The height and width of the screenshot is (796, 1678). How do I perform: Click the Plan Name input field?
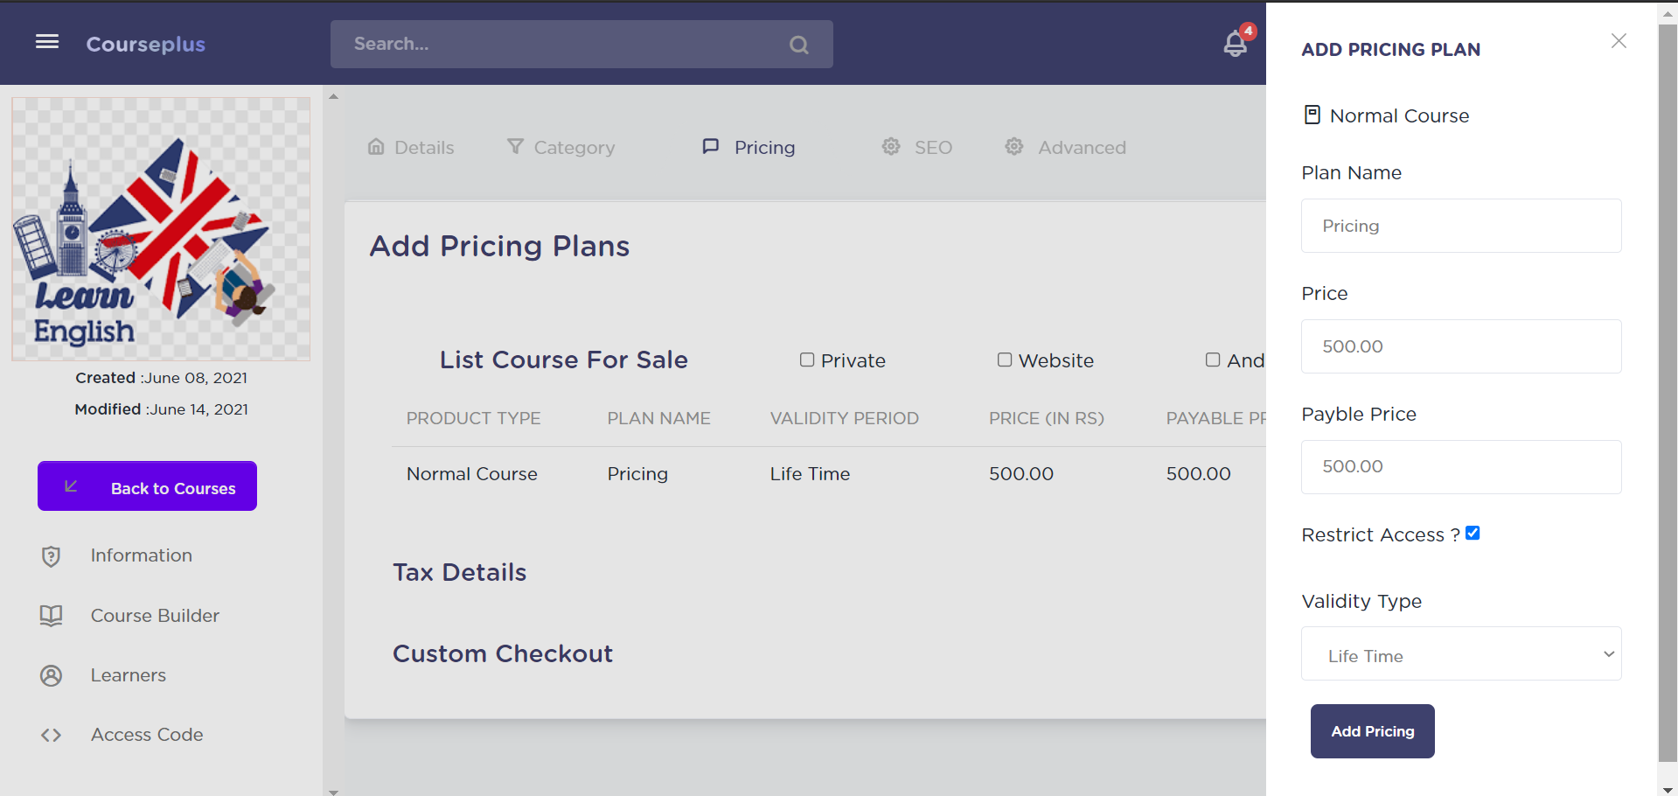pos(1460,226)
